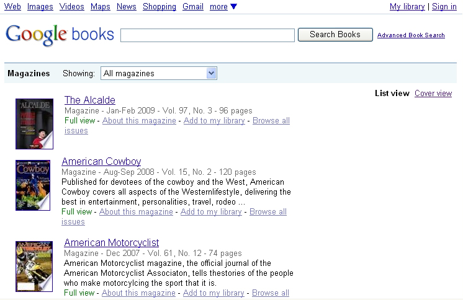463x300 pixels.
Task: Add The Alcalde to my library
Action: coord(214,121)
